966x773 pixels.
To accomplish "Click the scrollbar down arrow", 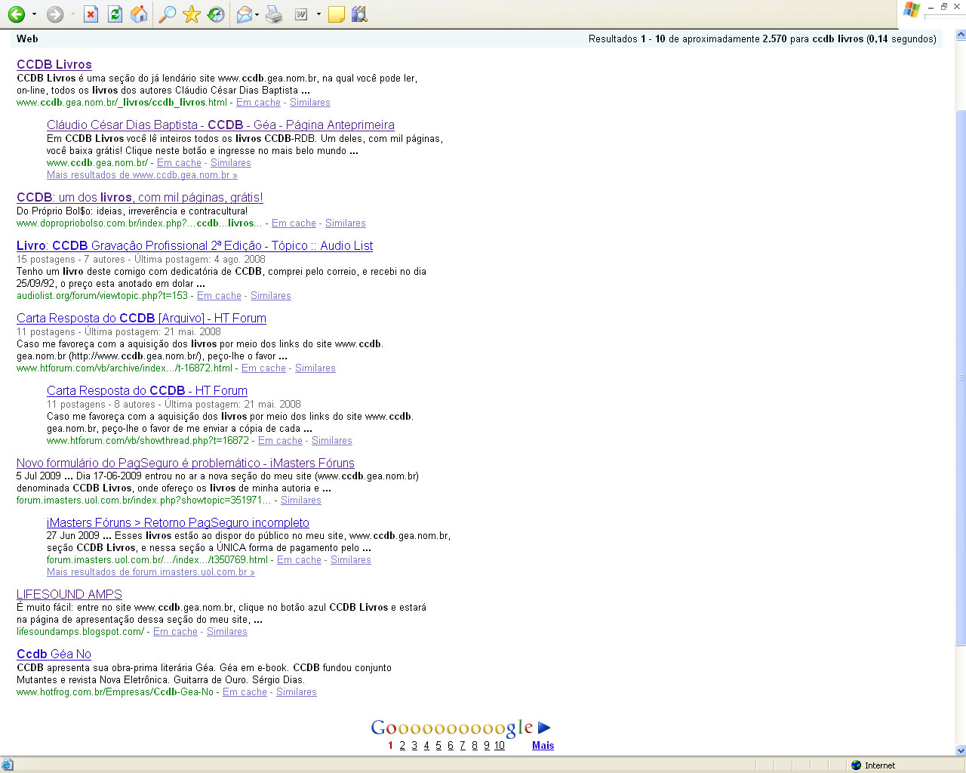I will [x=960, y=750].
